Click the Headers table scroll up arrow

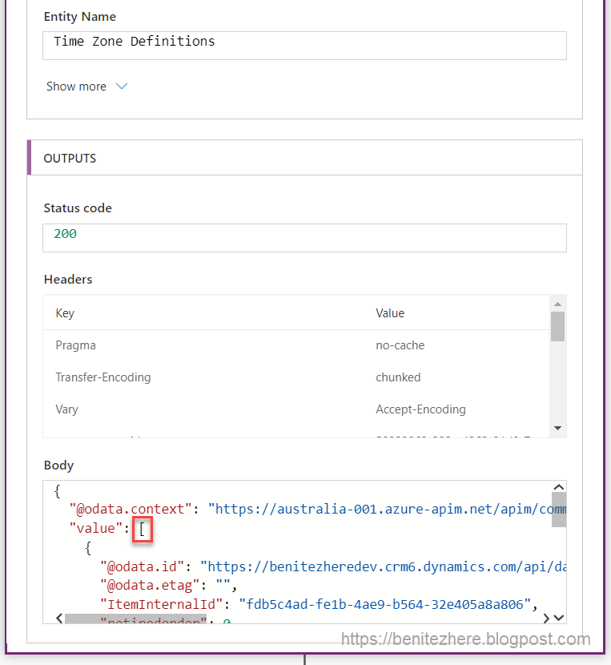pos(558,303)
